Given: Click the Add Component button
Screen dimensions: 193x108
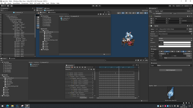Looking at the screenshot, I should point(170,70).
